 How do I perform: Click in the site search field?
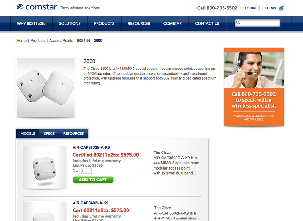tap(258, 23)
